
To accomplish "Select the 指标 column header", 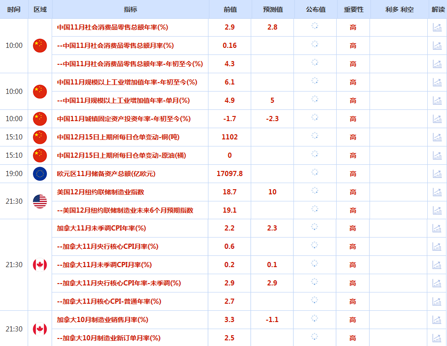I will coord(131,9).
